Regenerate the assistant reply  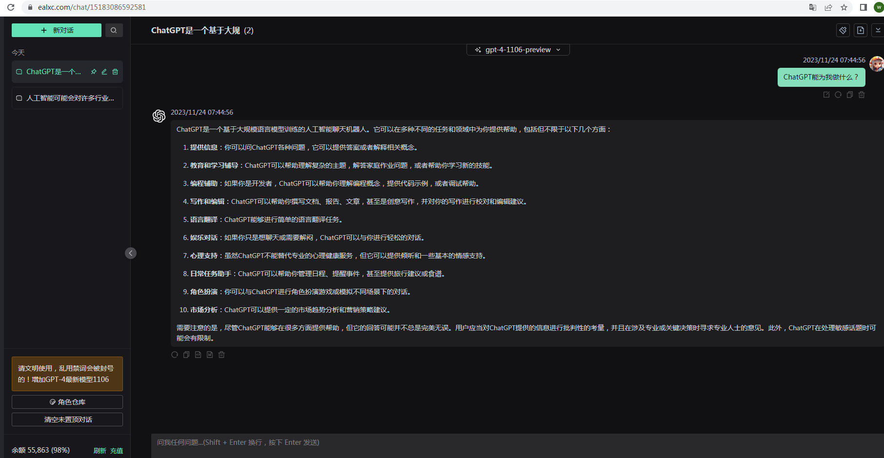click(x=175, y=355)
